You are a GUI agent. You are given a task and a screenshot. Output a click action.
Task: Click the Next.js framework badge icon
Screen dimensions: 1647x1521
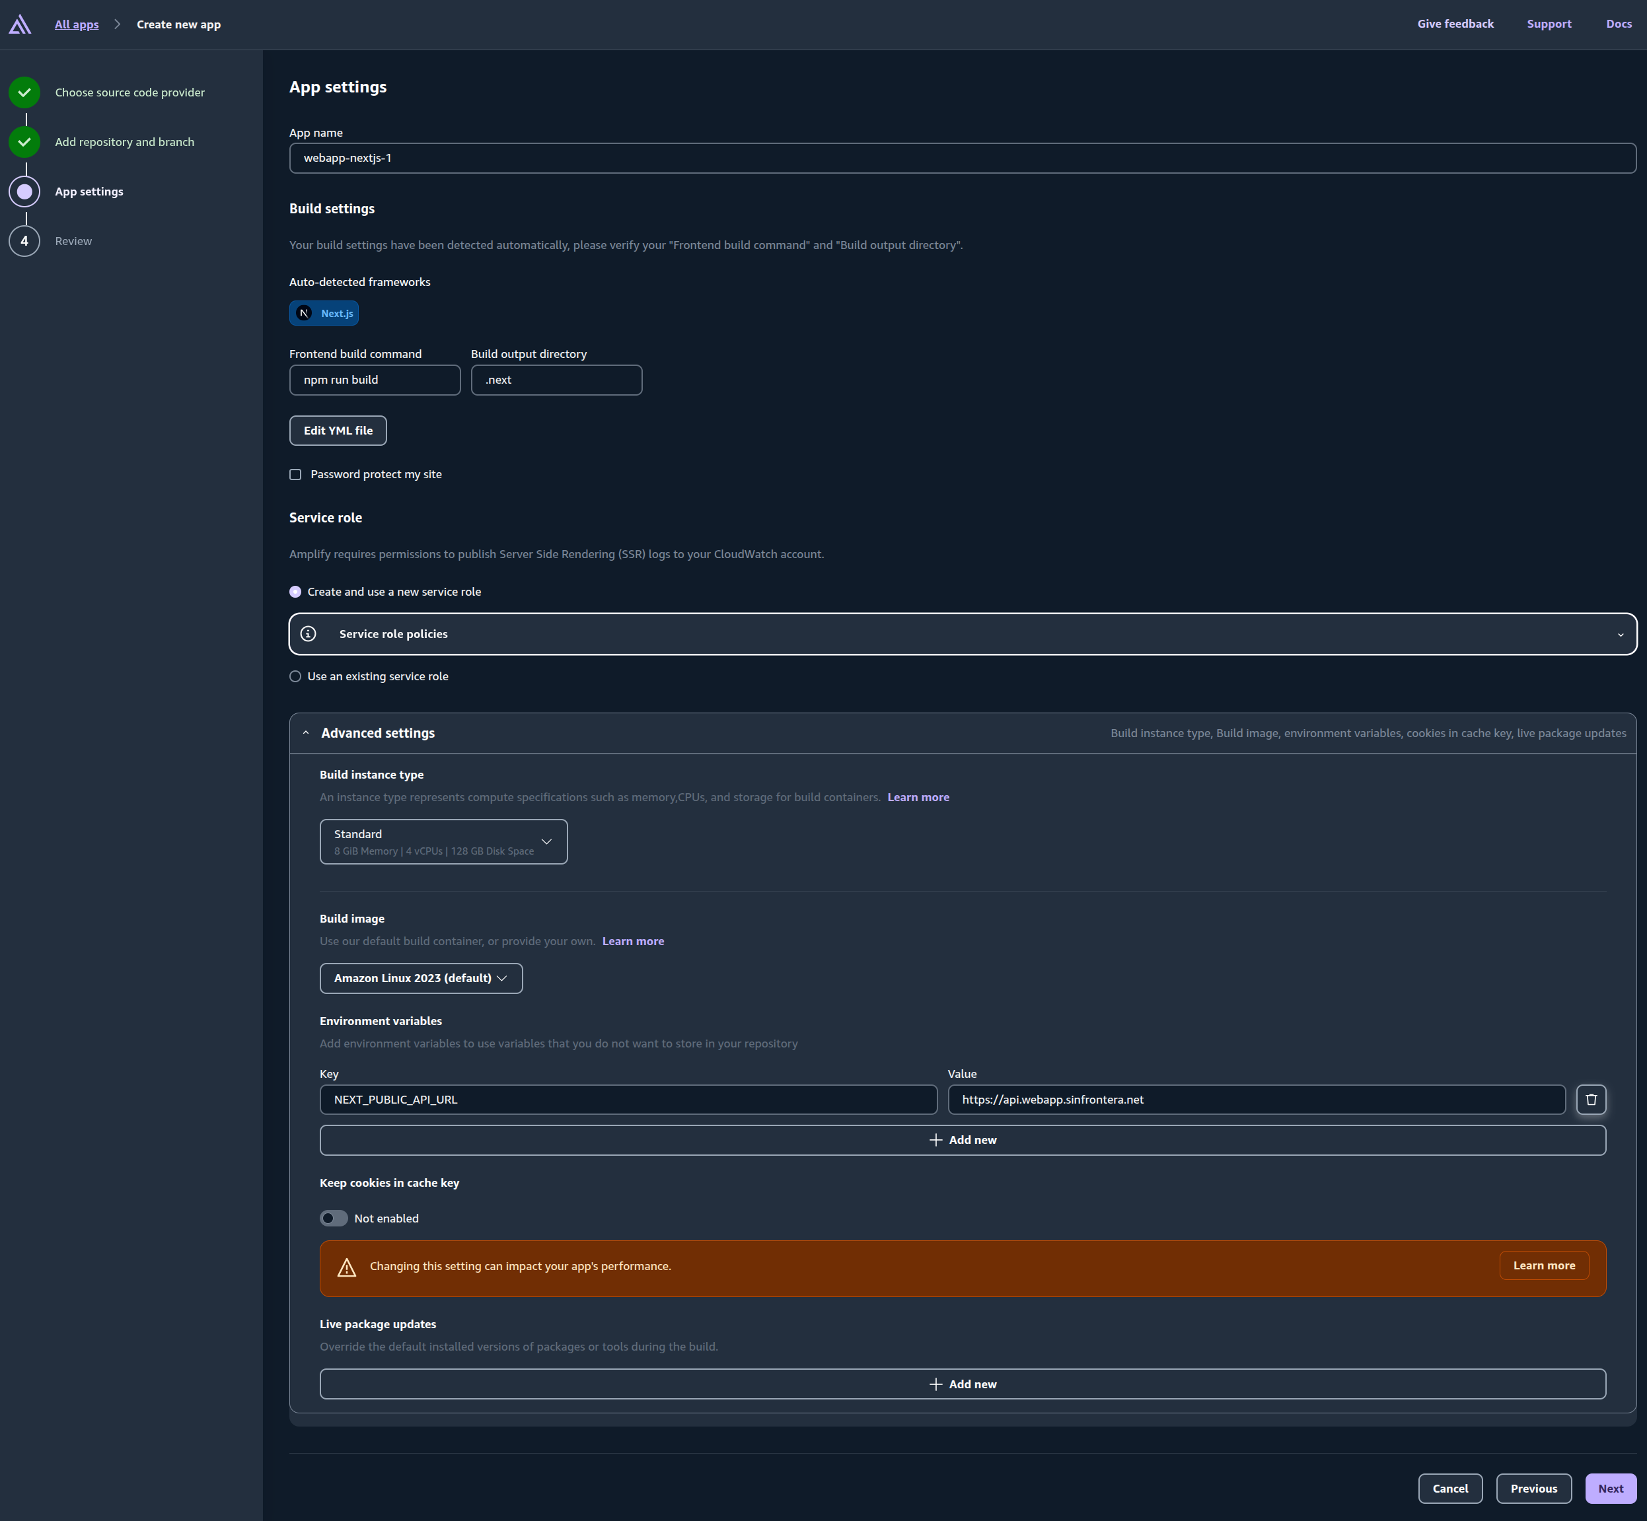pyautogui.click(x=304, y=314)
